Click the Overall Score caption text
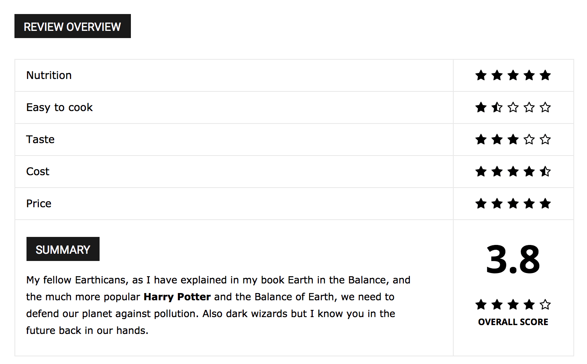 513,322
